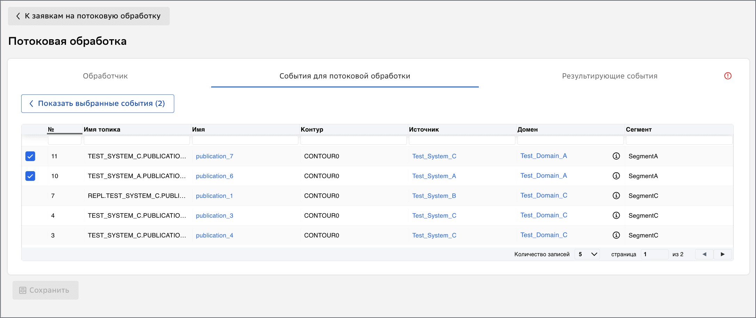Screen dimensions: 756x318
Task: Uncheck the row number 10 checkbox
Action: 30,176
